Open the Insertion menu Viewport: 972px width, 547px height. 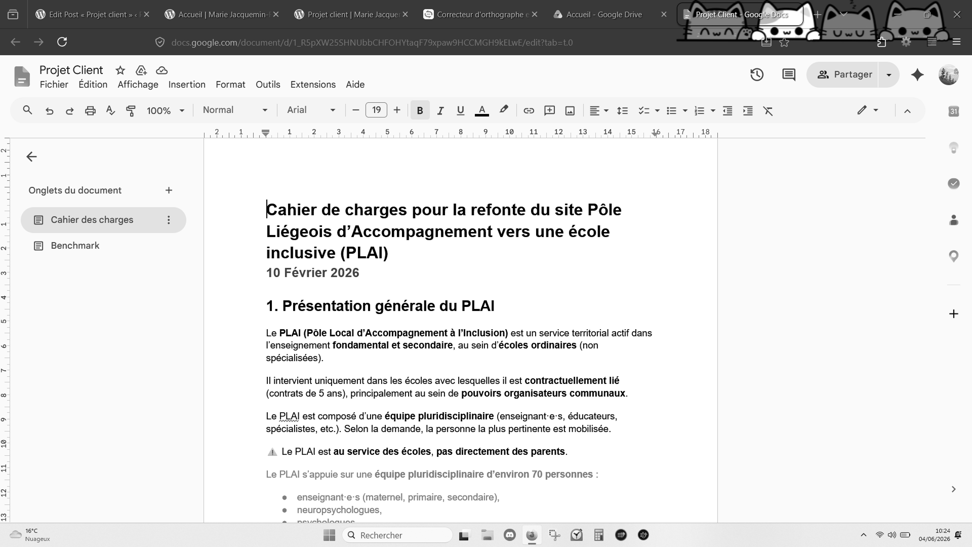[187, 85]
